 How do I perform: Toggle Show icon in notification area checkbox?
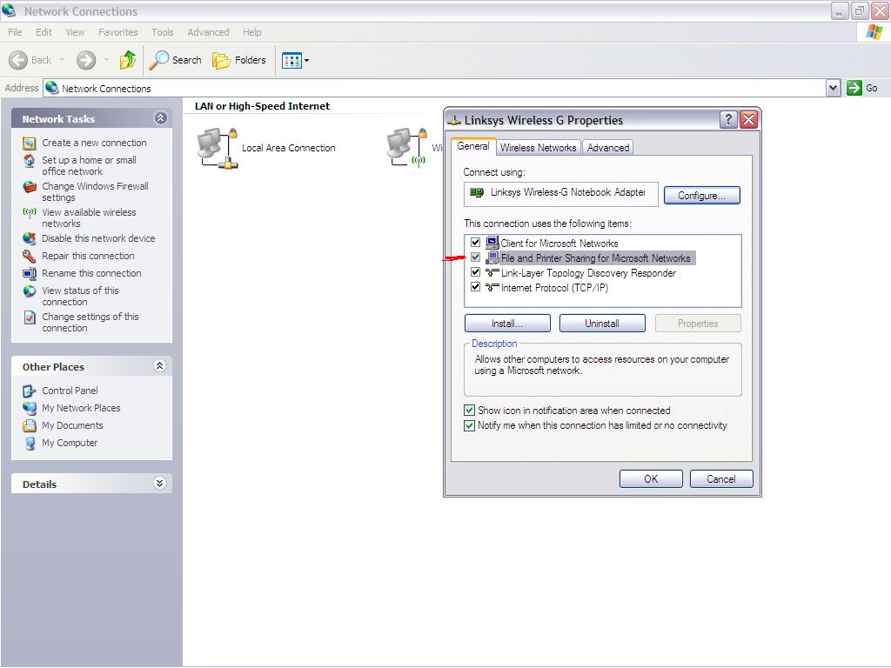point(469,411)
